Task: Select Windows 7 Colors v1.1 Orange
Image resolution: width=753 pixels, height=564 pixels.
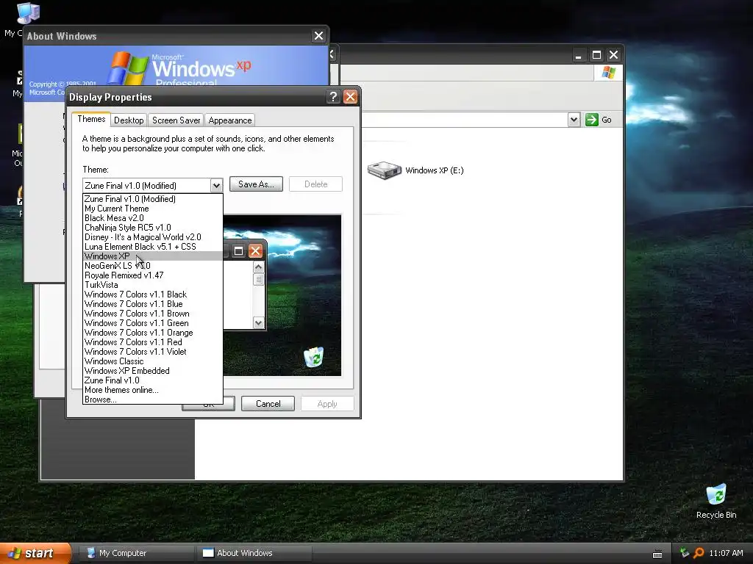Action: 153,333
